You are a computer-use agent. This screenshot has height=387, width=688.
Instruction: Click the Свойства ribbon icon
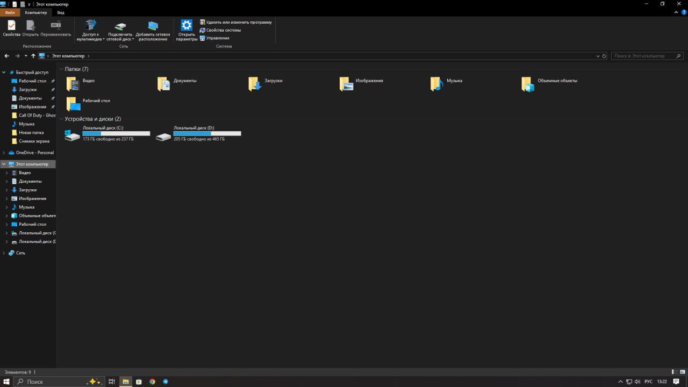click(11, 25)
